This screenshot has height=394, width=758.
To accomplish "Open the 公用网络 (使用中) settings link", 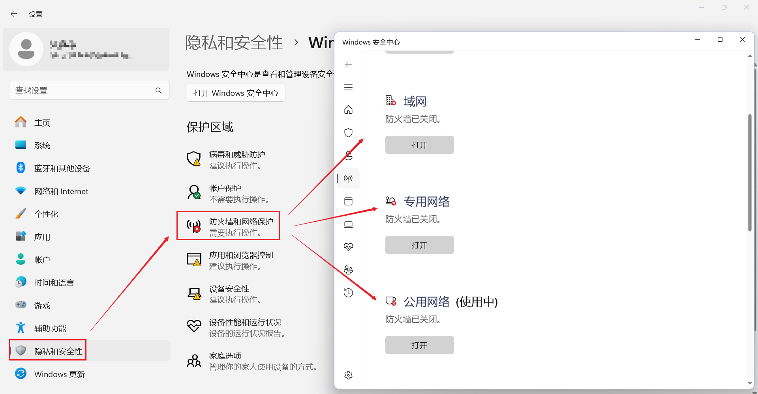I will click(450, 302).
